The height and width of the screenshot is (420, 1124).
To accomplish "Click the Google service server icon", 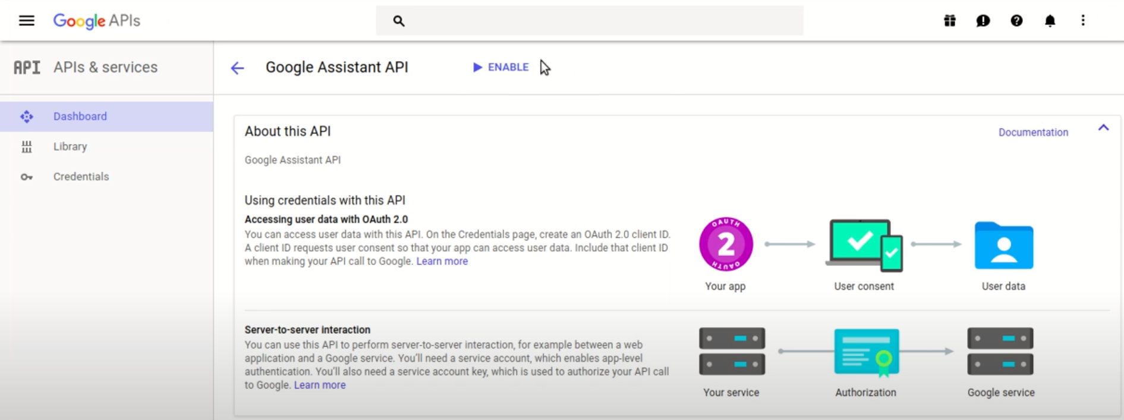I will tap(1000, 351).
